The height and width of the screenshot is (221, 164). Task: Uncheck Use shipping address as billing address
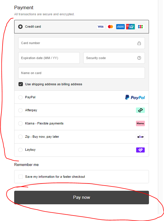click(21, 84)
